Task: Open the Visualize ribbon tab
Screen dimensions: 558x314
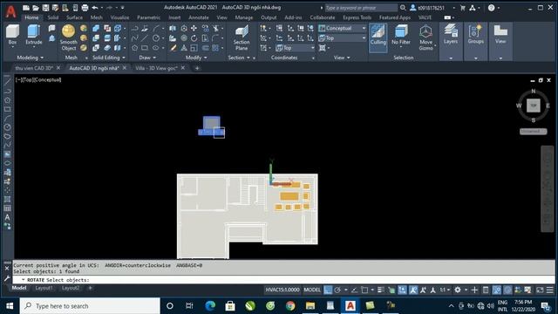Action: 119,17
